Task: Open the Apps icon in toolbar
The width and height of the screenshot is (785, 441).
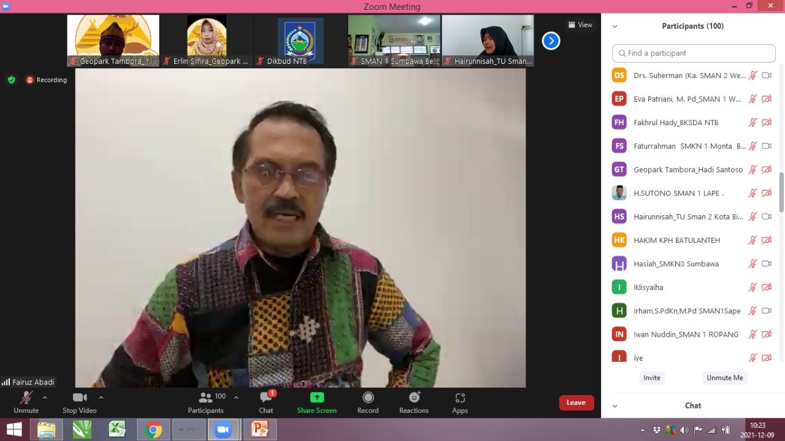Action: (x=460, y=398)
